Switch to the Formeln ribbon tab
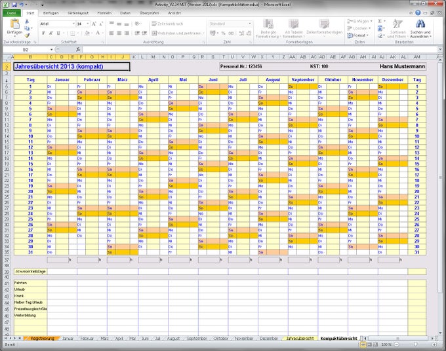This screenshot has height=351, width=446. pyautogui.click(x=104, y=13)
